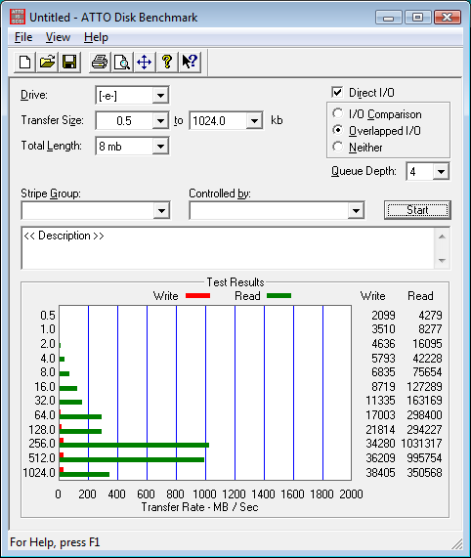
Task: Open the File menu
Action: [x=23, y=37]
